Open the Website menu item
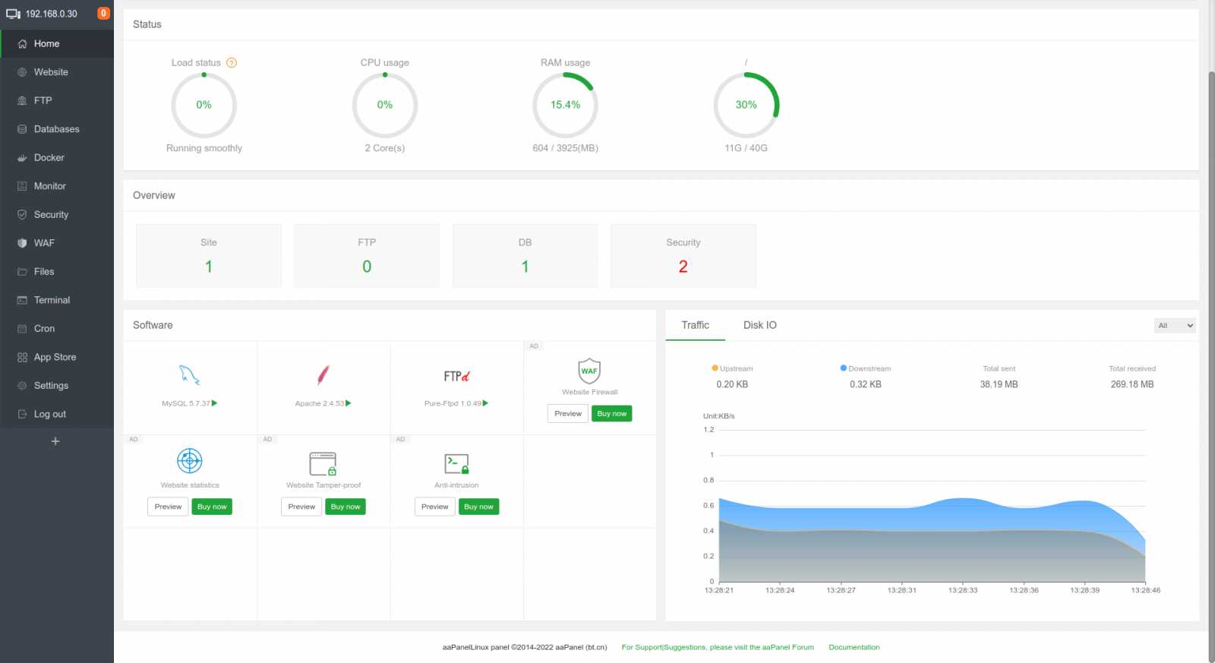This screenshot has width=1215, height=663. 57,72
